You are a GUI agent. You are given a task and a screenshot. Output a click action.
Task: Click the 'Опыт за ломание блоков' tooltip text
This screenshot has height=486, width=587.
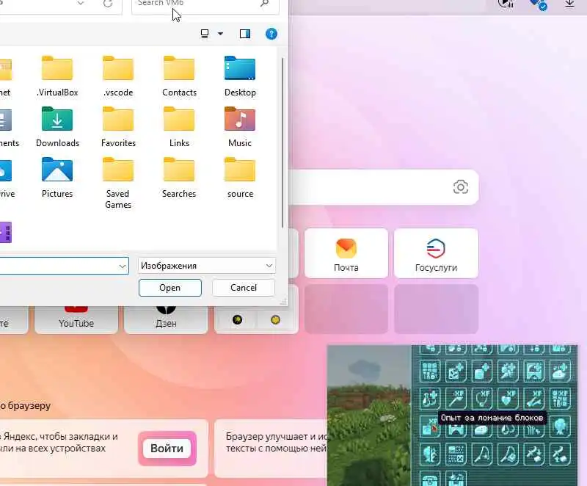[492, 418]
